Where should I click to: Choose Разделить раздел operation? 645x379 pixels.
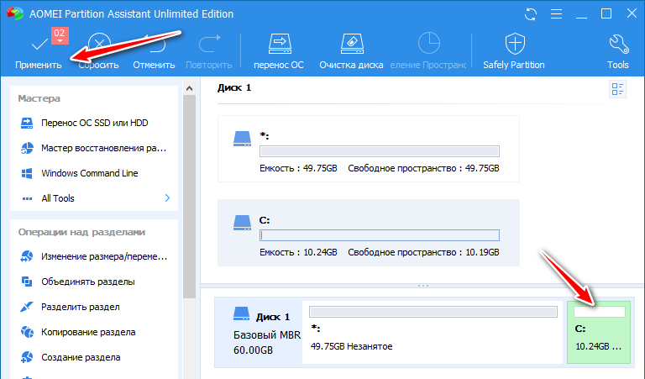pyautogui.click(x=94, y=307)
